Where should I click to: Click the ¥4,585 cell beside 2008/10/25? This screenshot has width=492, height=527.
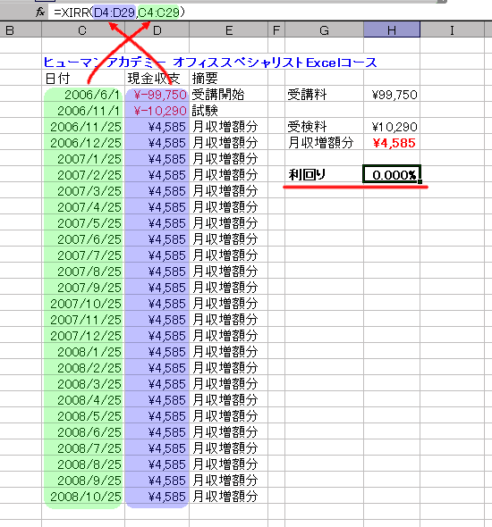pos(157,497)
